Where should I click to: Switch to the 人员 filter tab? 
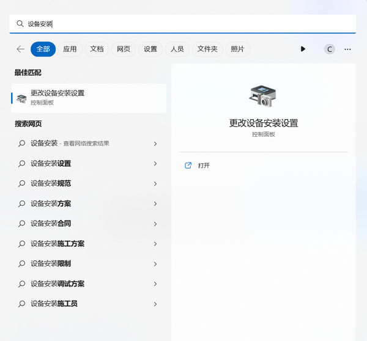point(177,49)
